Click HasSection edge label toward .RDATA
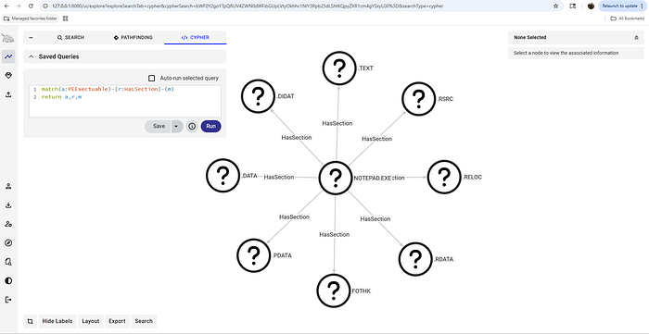This screenshot has width=649, height=334. 375,219
